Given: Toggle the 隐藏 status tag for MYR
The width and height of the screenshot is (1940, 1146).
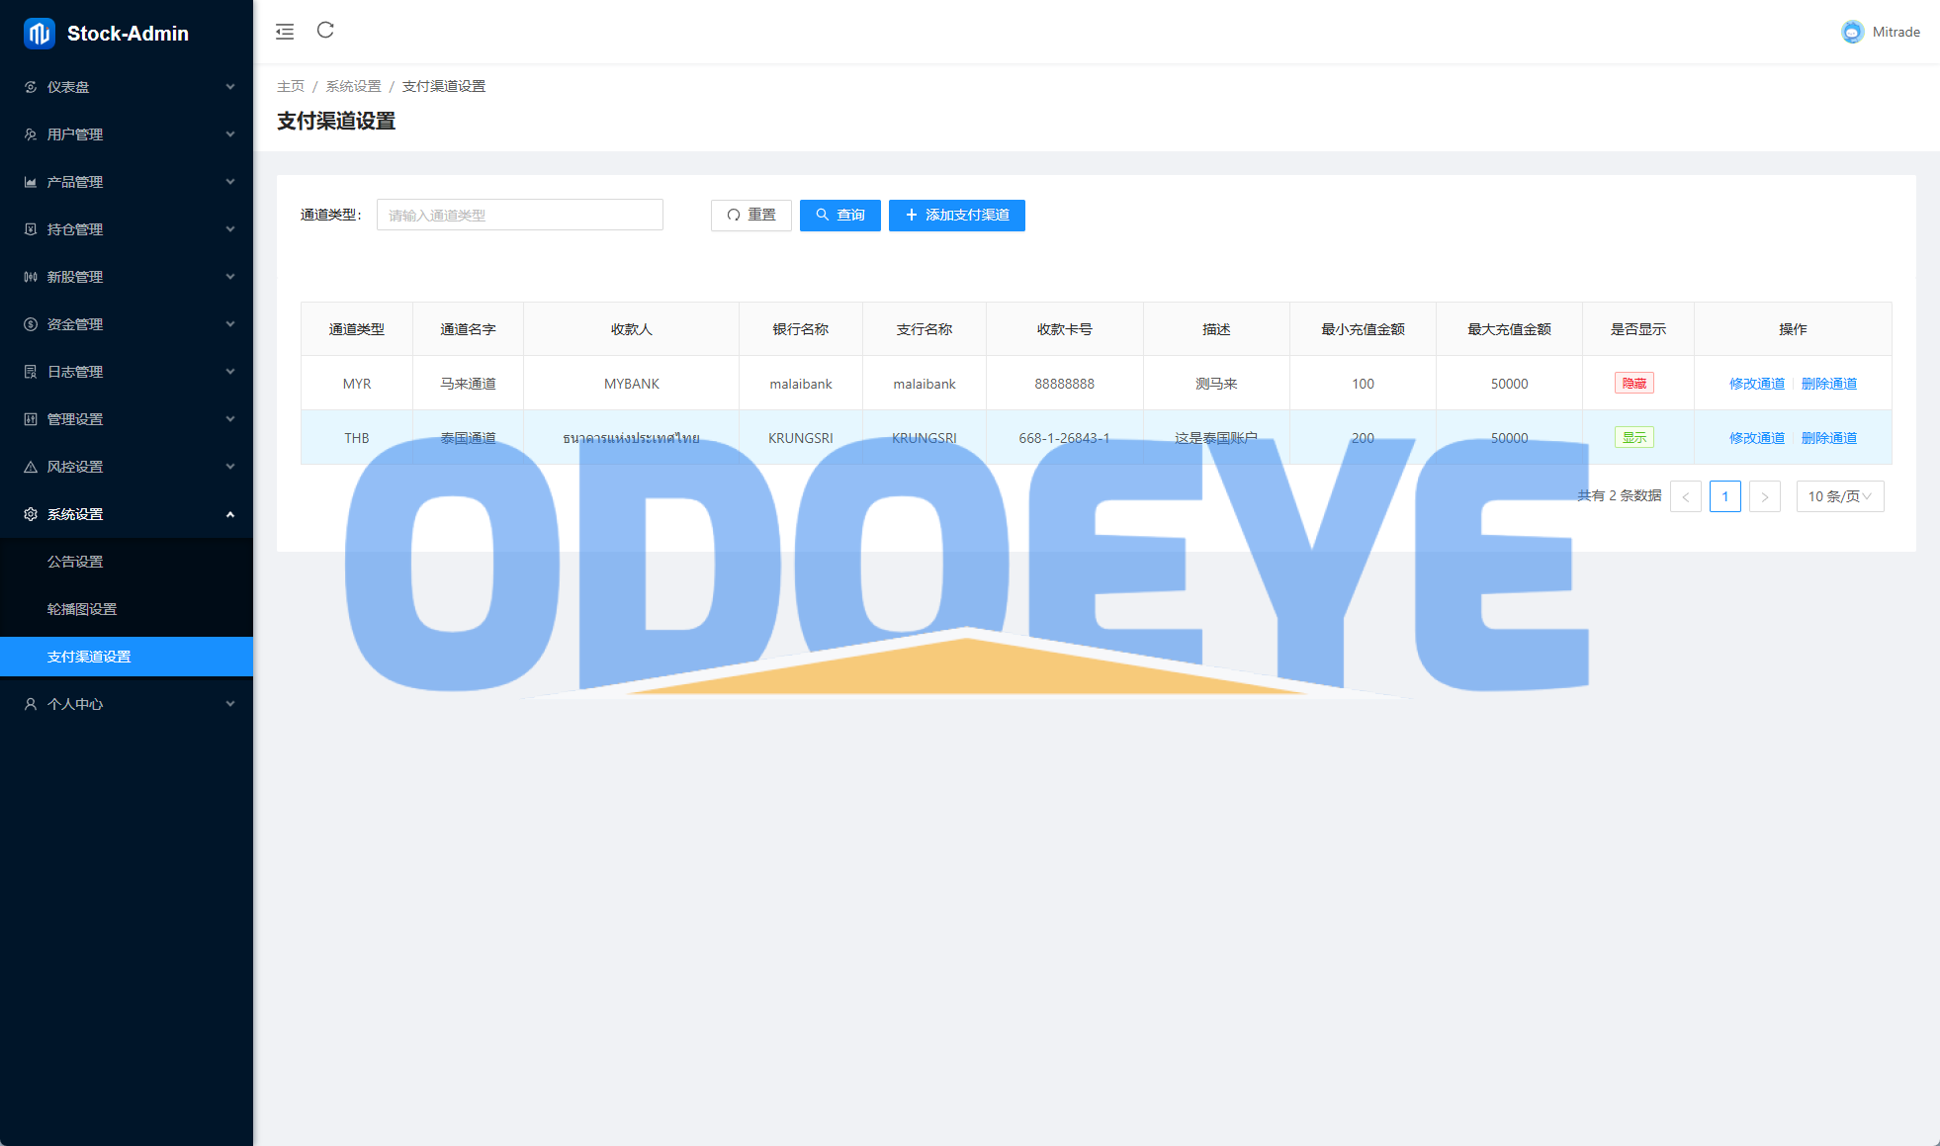Looking at the screenshot, I should [1633, 384].
